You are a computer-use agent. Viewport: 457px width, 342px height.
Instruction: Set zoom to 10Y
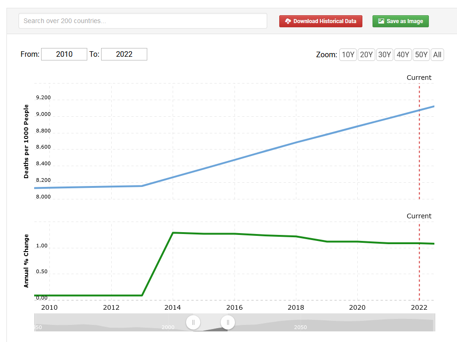click(x=348, y=54)
